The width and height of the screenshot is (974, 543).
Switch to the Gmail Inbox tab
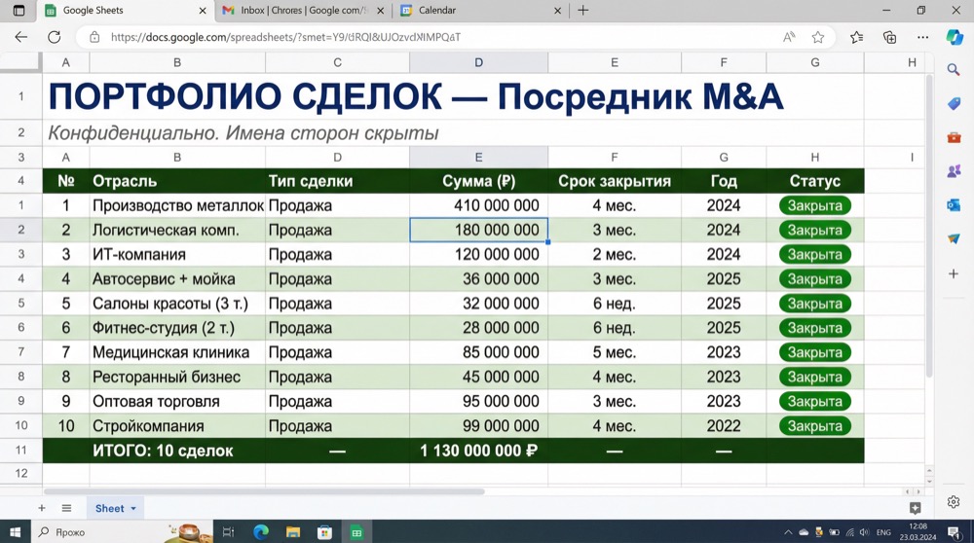303,10
